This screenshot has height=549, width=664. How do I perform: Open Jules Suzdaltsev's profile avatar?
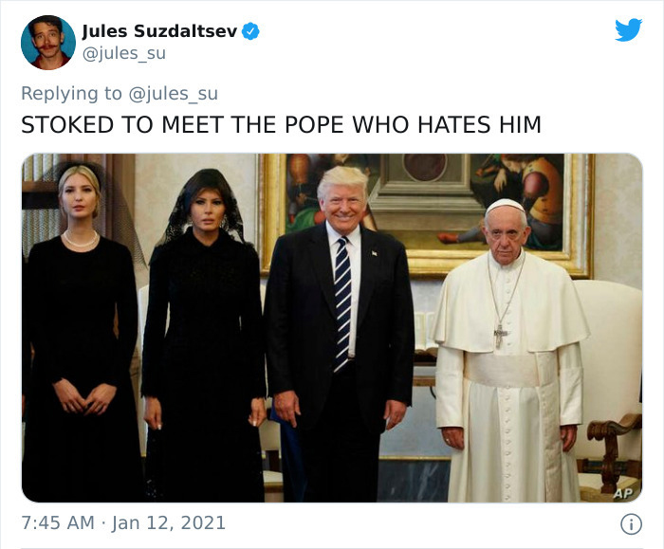tap(47, 43)
